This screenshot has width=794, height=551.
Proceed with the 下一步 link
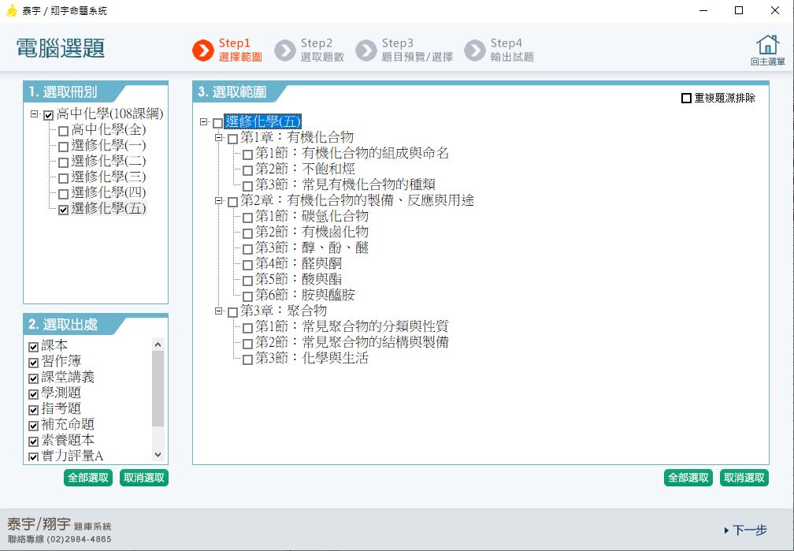click(x=745, y=531)
